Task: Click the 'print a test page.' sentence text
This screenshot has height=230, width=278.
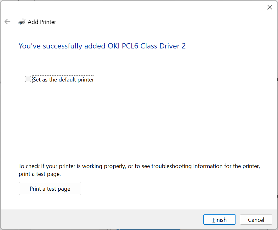Action: coord(40,174)
